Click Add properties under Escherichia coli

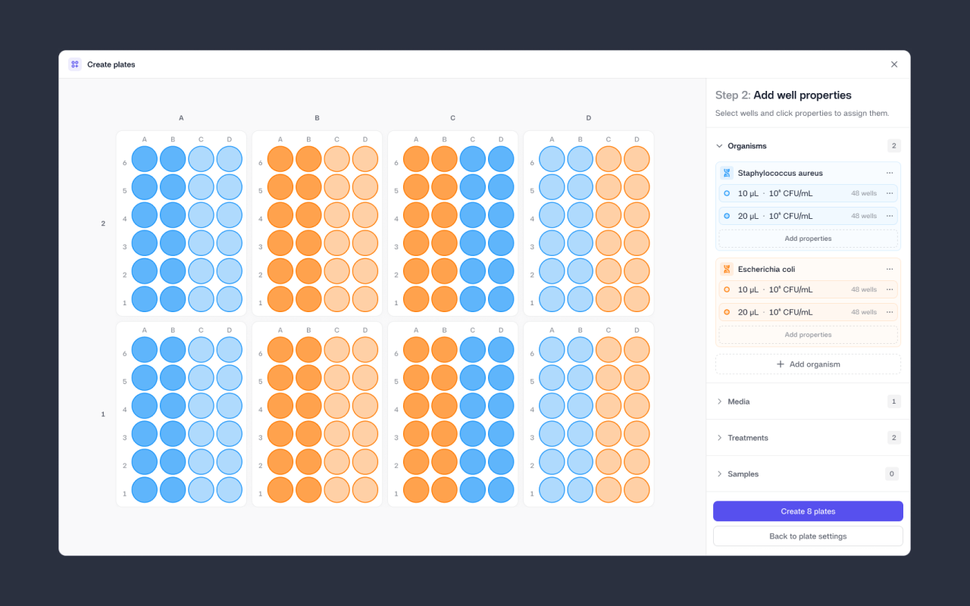click(808, 334)
